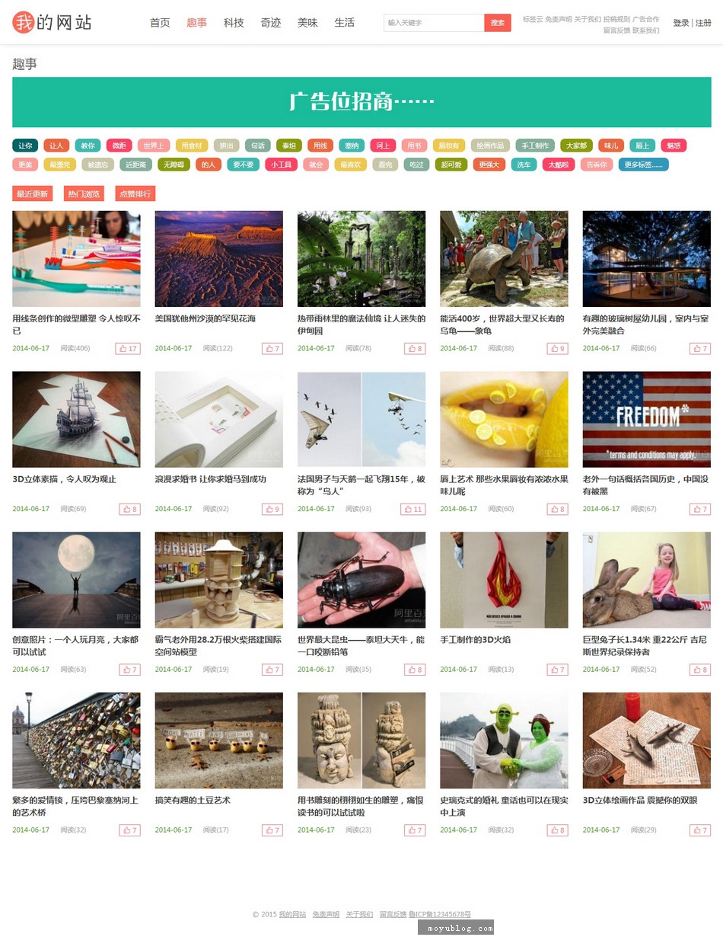Image resolution: width=723 pixels, height=937 pixels.
Task: Click the like icon under the giant tortoise article
Action: tap(558, 349)
